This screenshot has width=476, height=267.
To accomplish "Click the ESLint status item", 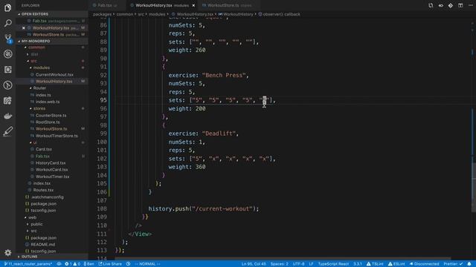I will point(396,264).
